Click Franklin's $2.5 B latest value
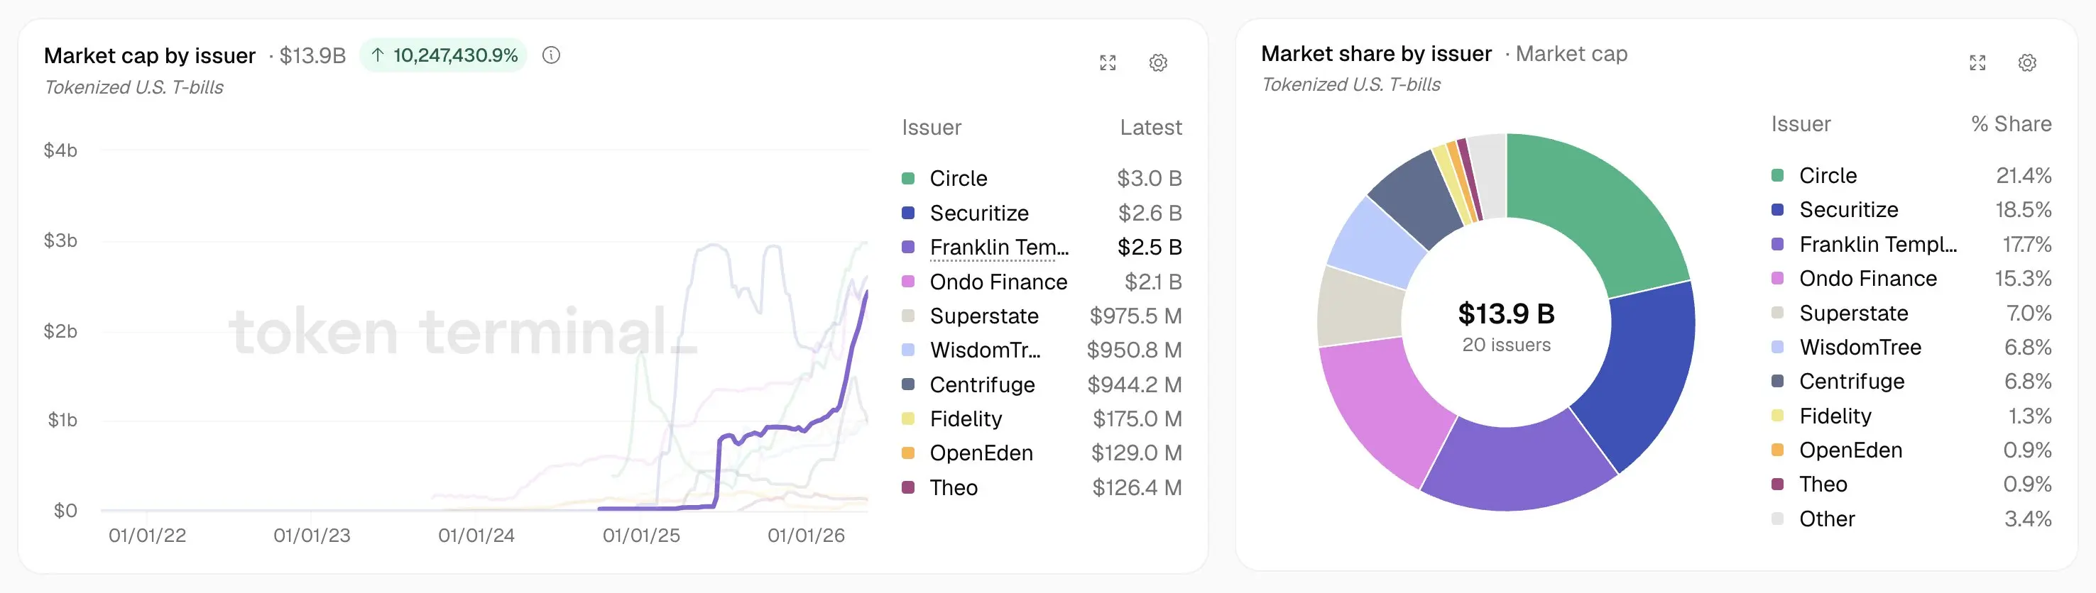Image resolution: width=2096 pixels, height=593 pixels. tap(1150, 247)
